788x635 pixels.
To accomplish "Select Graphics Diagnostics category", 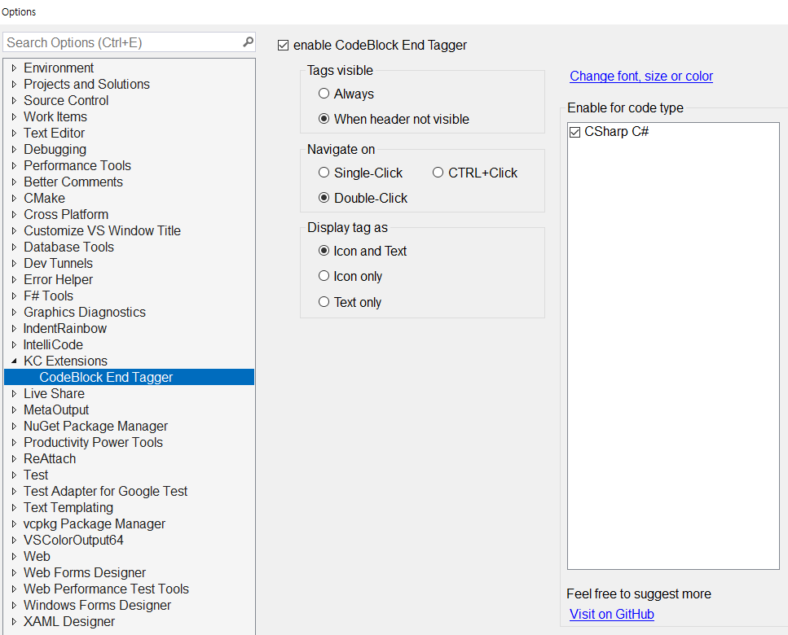I will click(85, 313).
